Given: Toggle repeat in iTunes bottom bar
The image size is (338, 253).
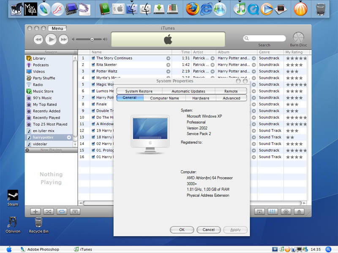Looking at the screenshot, I should coord(62,212).
